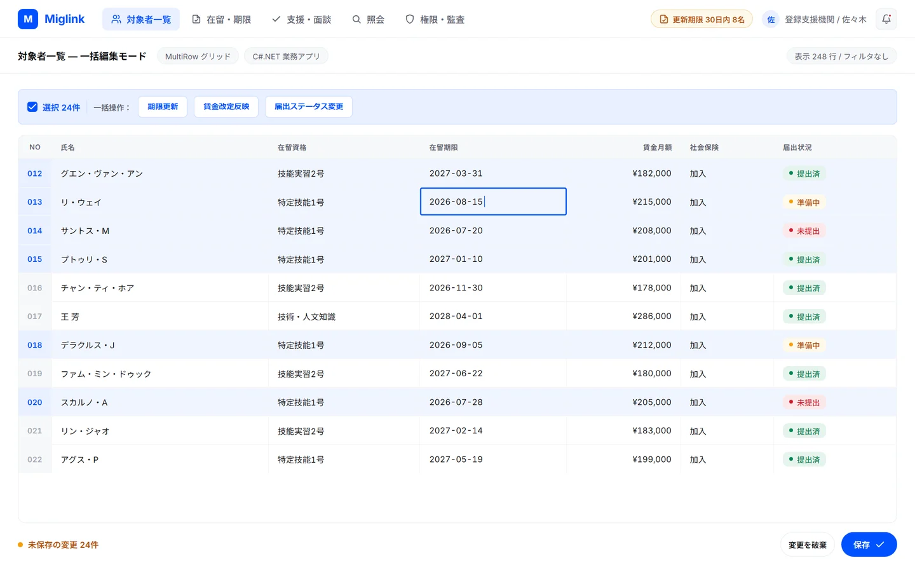Screen dimensions: 915x572
Task: Click the name アグス・P
Action: pyautogui.click(x=79, y=460)
